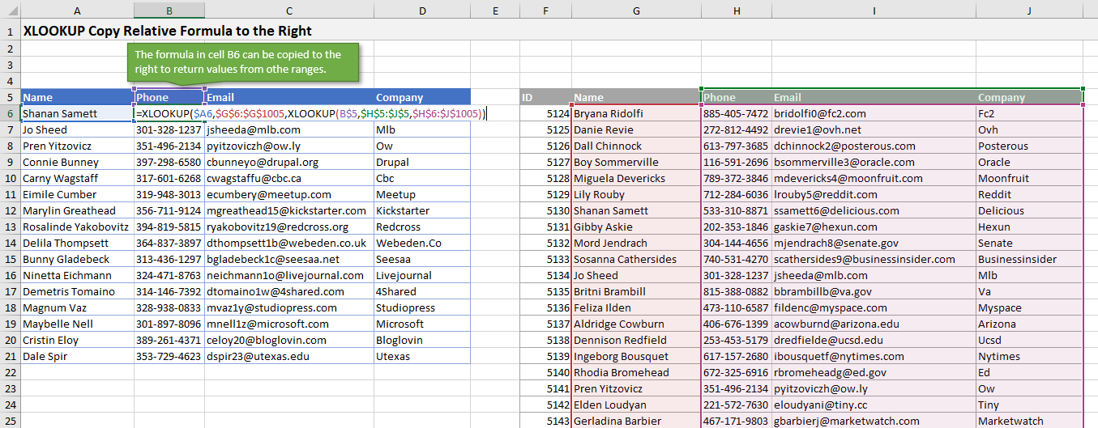Click the Select All corner of the grid

(10, 10)
